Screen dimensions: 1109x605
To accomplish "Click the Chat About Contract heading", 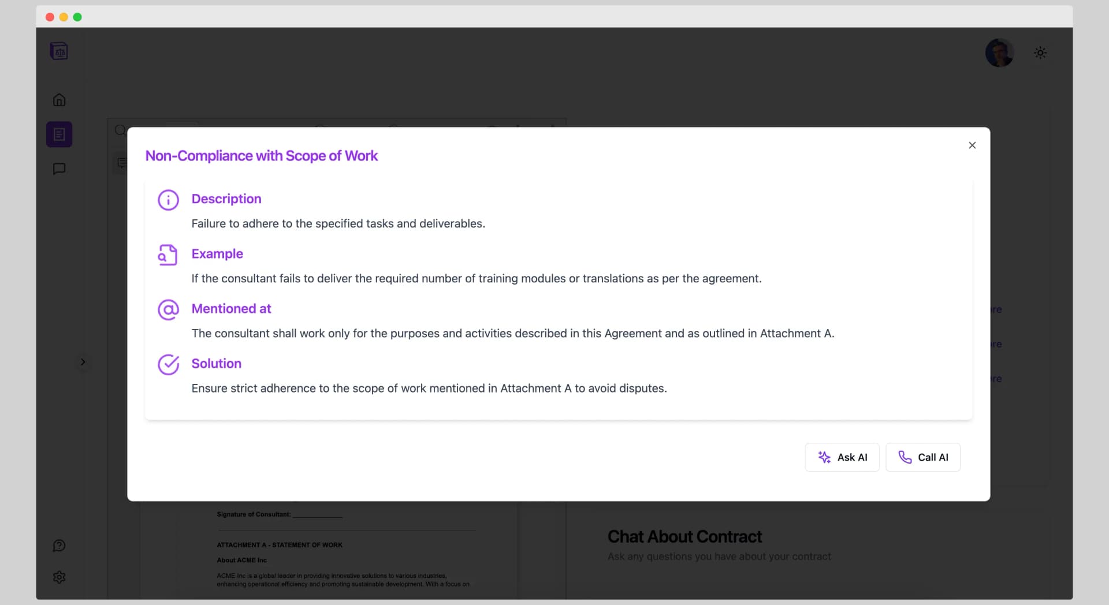I will pos(684,536).
